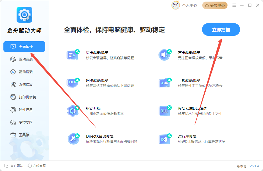The height and width of the screenshot is (171, 263).
Task: Open 系统修复 in the sidebar
Action: pos(24,84)
